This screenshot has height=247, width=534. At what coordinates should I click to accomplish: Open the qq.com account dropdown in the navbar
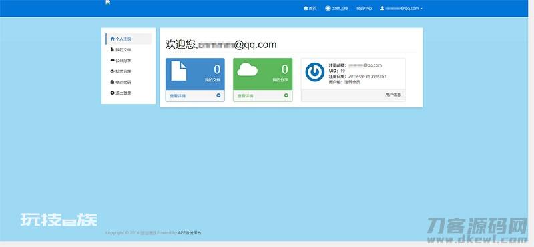401,8
